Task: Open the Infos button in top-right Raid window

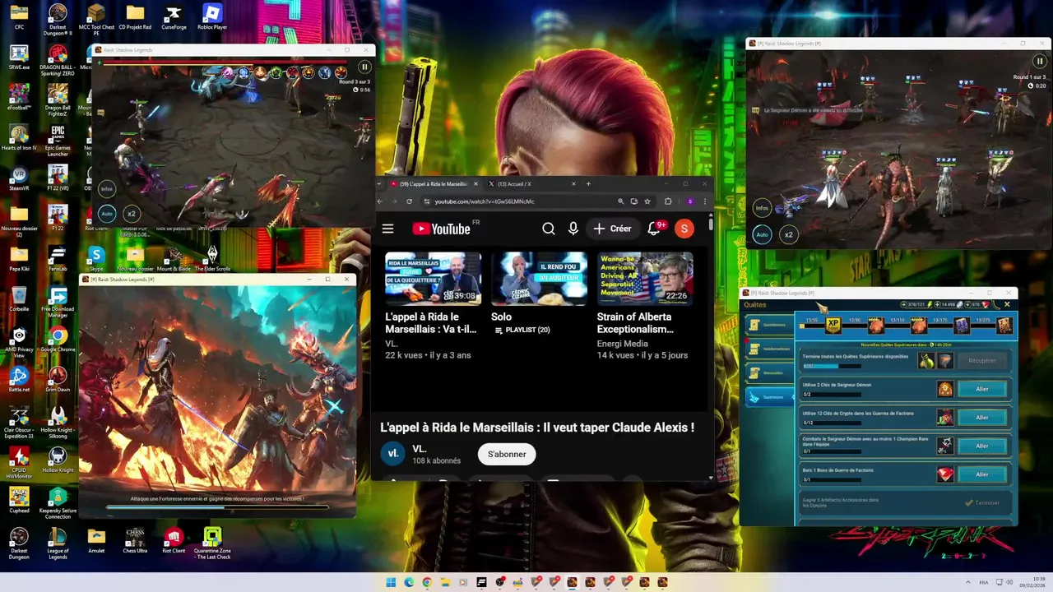Action: click(x=763, y=208)
